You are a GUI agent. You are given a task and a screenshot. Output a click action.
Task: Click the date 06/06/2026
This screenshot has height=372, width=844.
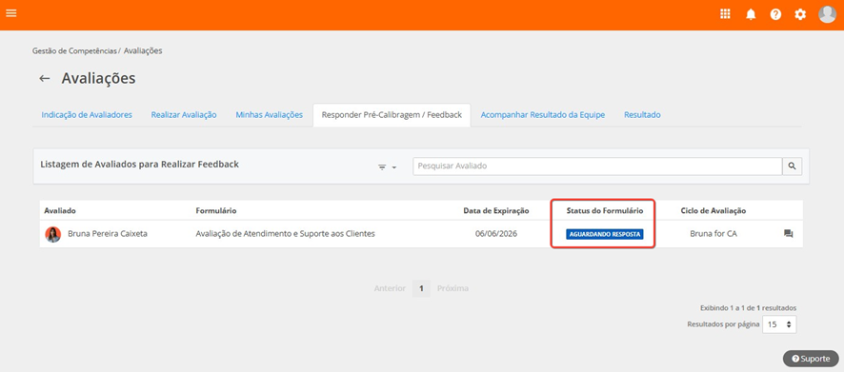496,234
